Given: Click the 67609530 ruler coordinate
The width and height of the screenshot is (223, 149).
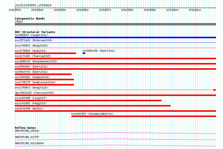Looking at the screenshot, I should 15,10.
